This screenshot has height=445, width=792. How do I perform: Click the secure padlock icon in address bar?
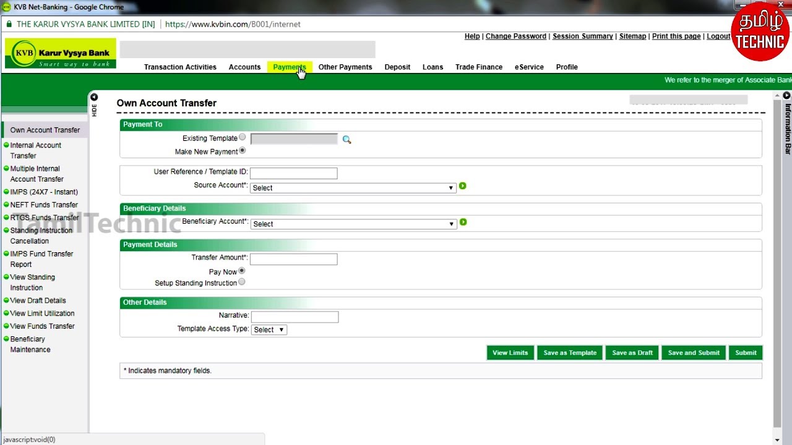pyautogui.click(x=9, y=24)
